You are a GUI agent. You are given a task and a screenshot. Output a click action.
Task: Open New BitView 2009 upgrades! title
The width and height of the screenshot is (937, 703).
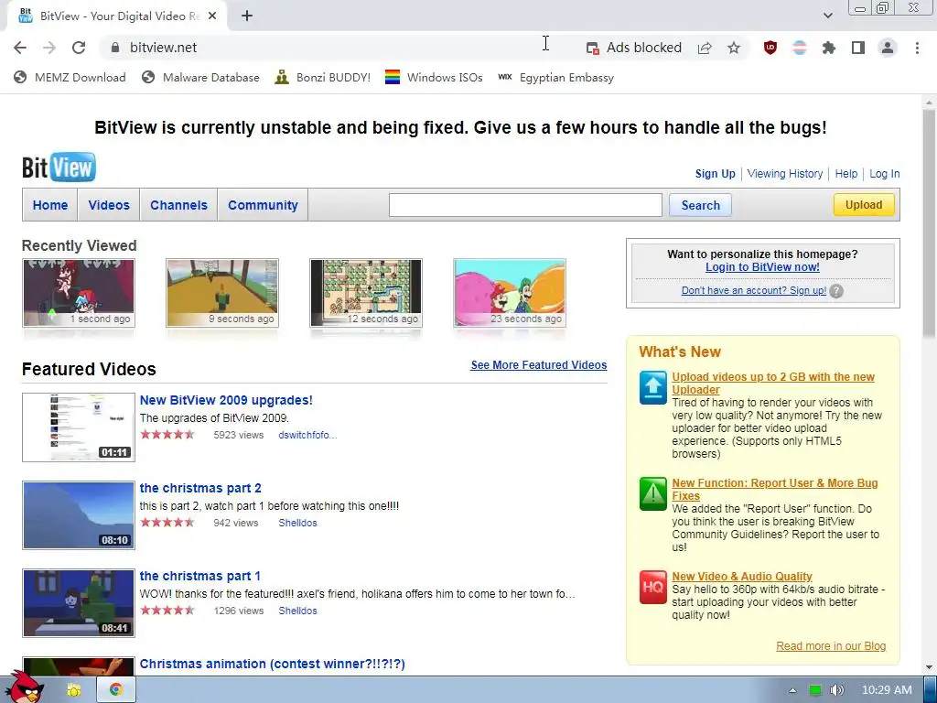click(226, 400)
